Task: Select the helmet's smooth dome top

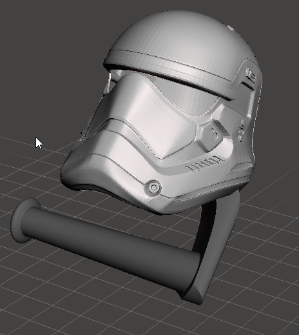Action: 182,34
